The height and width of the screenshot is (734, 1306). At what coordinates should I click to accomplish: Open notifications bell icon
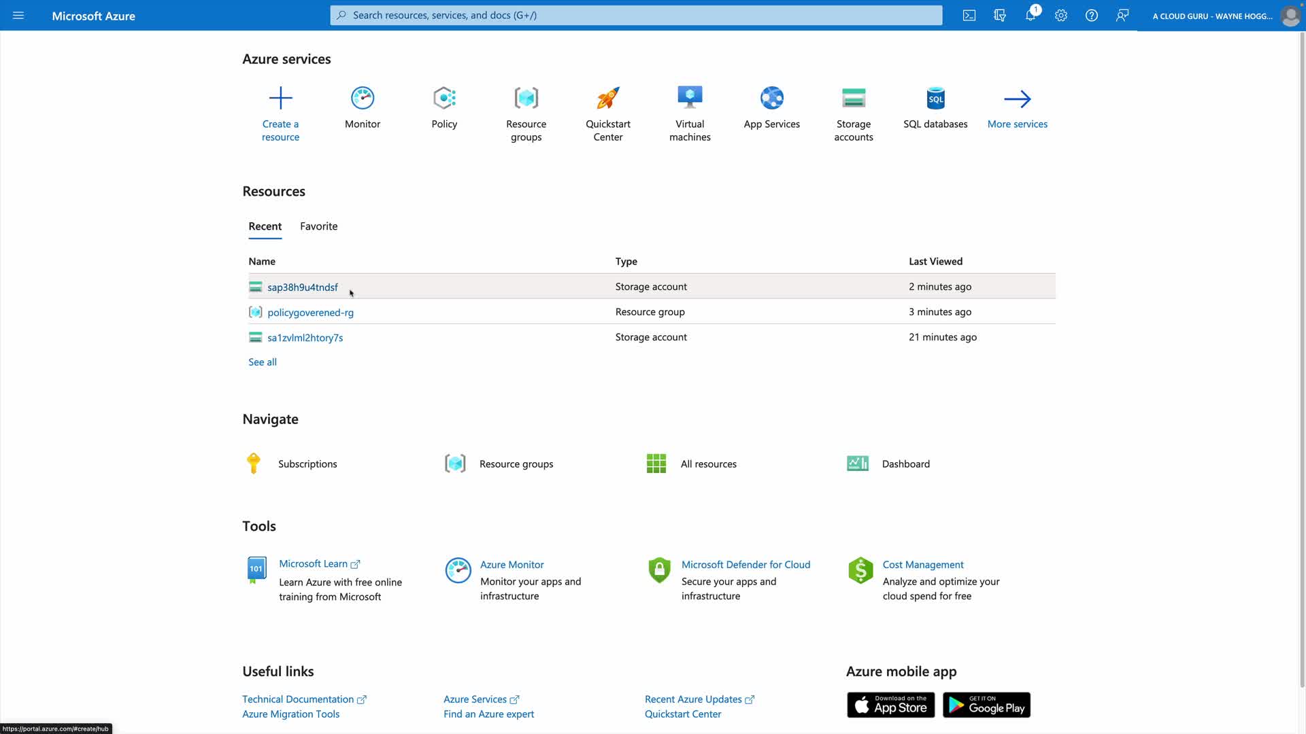tap(1031, 15)
